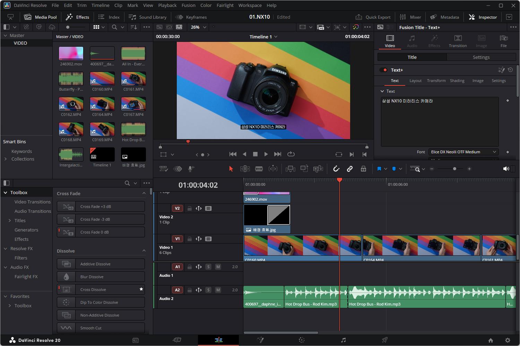Image resolution: width=520 pixels, height=346 pixels.
Task: Open Project Manager home icon
Action: (x=491, y=340)
